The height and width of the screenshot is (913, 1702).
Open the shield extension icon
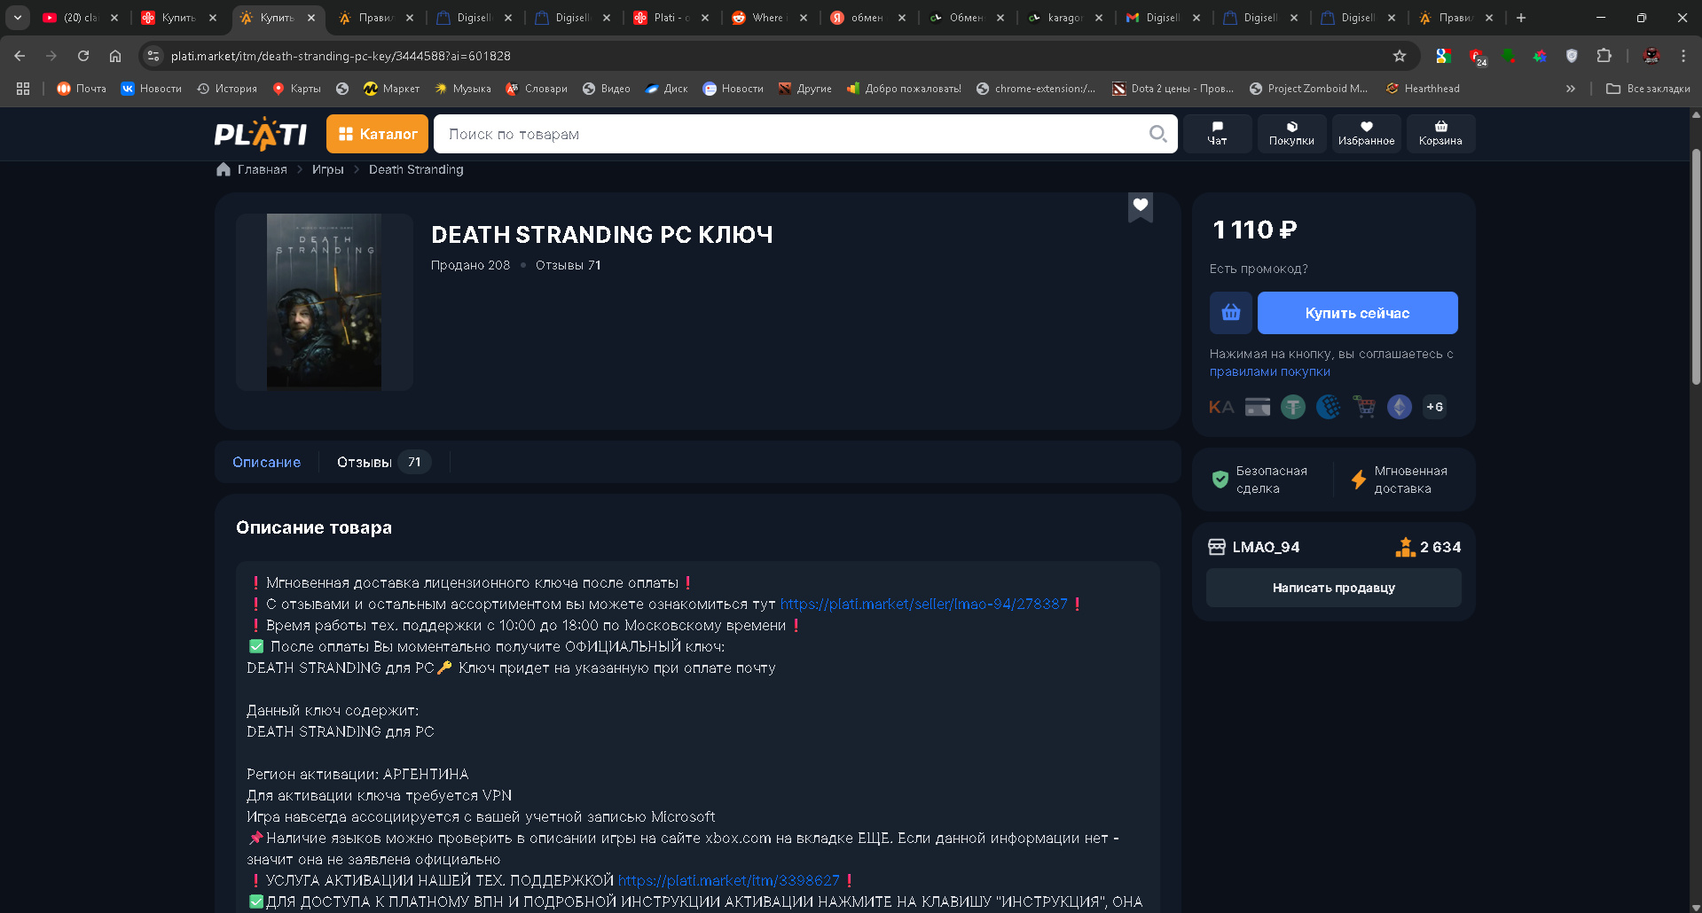pyautogui.click(x=1572, y=56)
